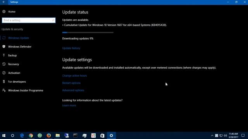
Task: Launch Microsoft Edge from taskbar
Action: coord(22,136)
